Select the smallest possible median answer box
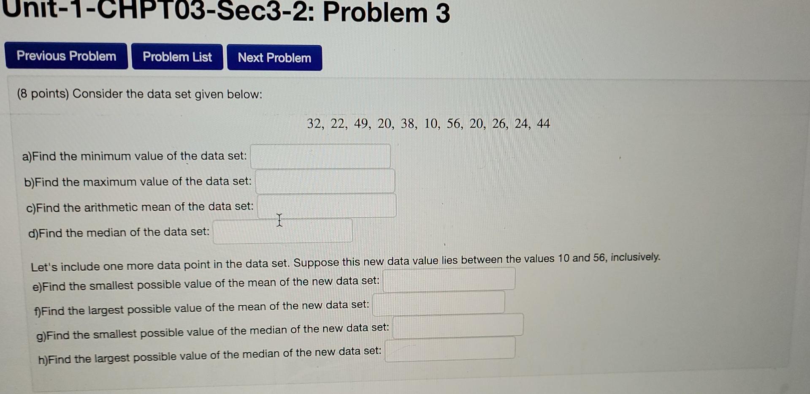This screenshot has width=810, height=394. [457, 328]
